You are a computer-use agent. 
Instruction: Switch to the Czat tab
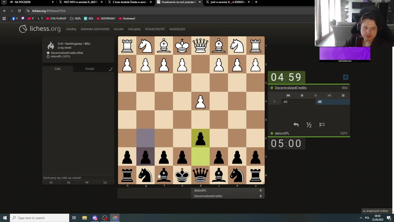coord(58,69)
